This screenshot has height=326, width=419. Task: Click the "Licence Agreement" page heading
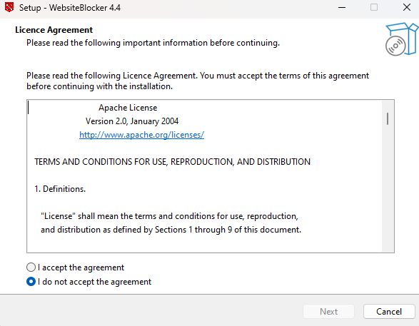[x=54, y=30]
